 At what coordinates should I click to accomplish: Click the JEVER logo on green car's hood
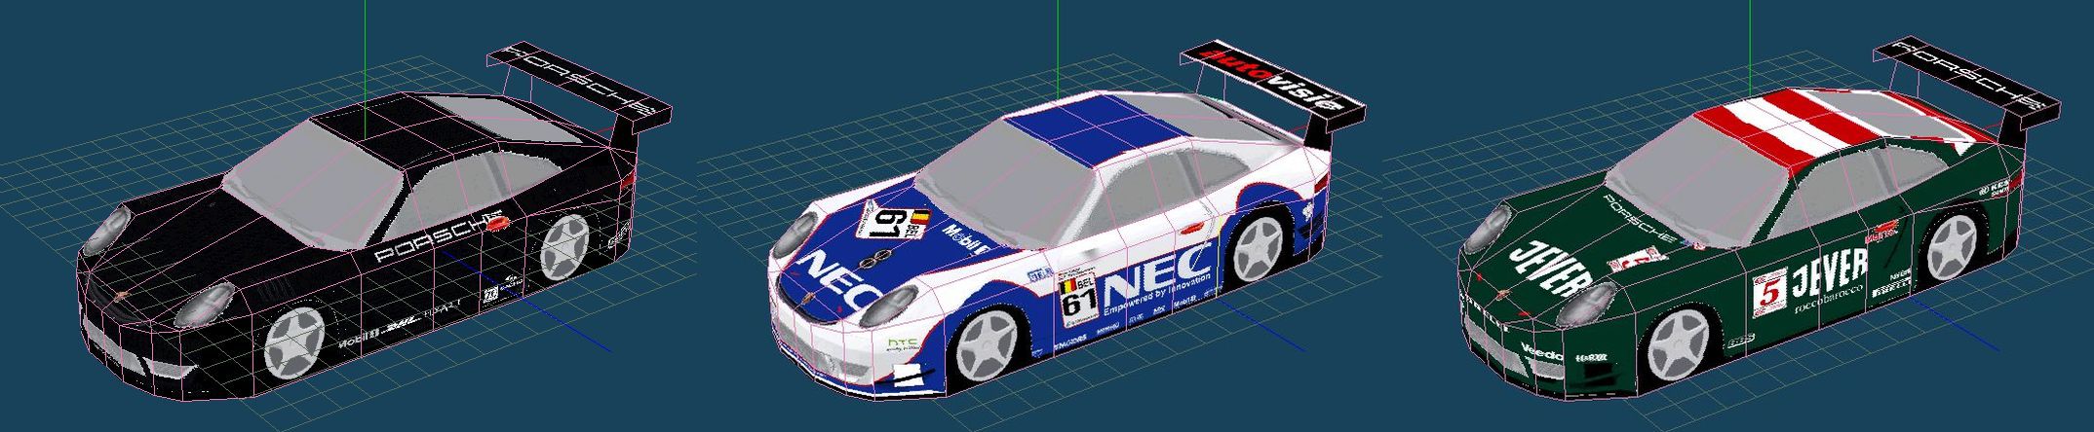click(1550, 268)
